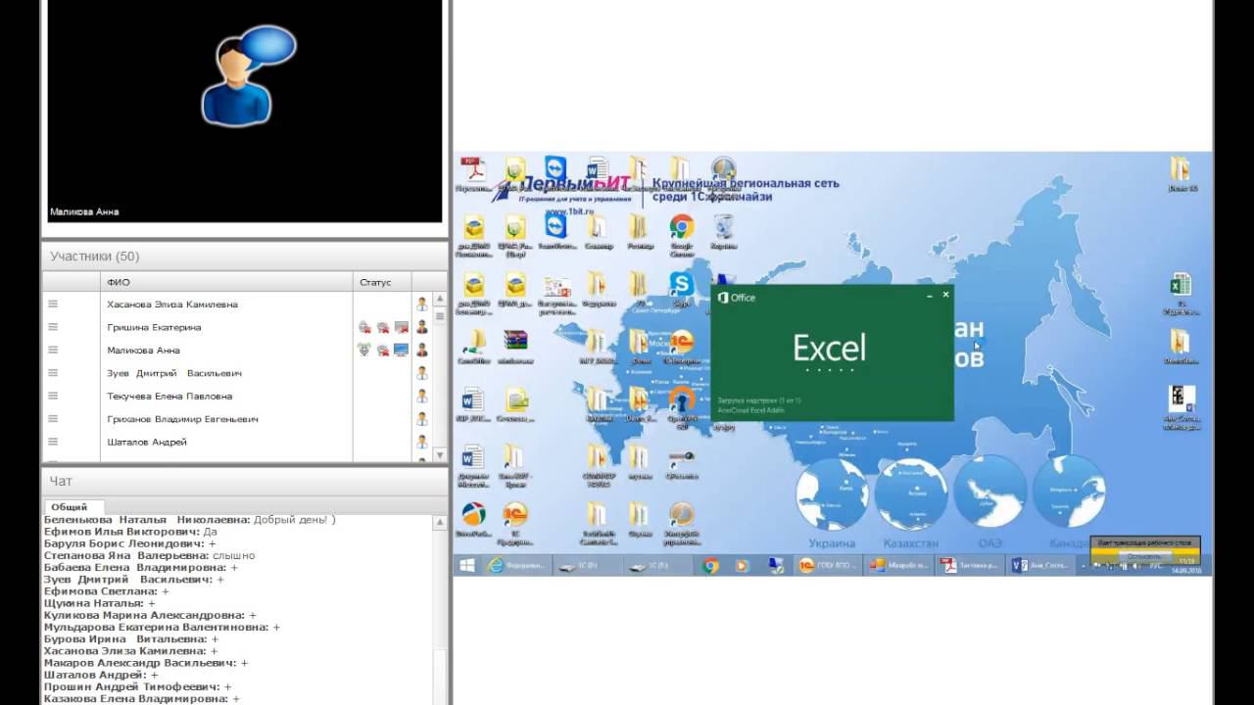Click the Остановить button in broadcast notification
1254x705 pixels.
[1144, 556]
